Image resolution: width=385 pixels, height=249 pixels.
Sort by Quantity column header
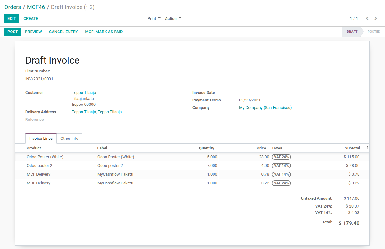(206, 148)
